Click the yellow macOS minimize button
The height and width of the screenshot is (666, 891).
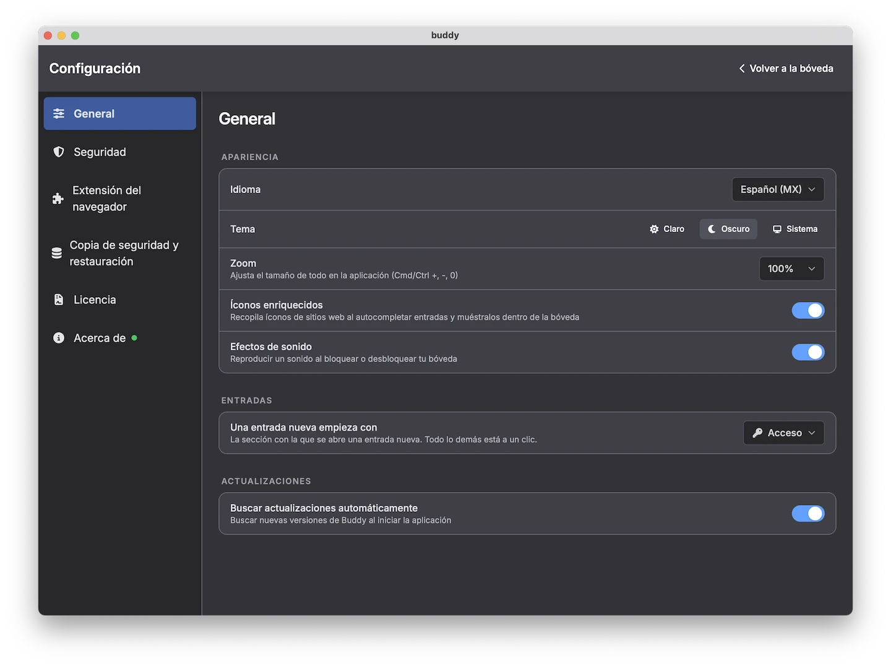click(61, 35)
